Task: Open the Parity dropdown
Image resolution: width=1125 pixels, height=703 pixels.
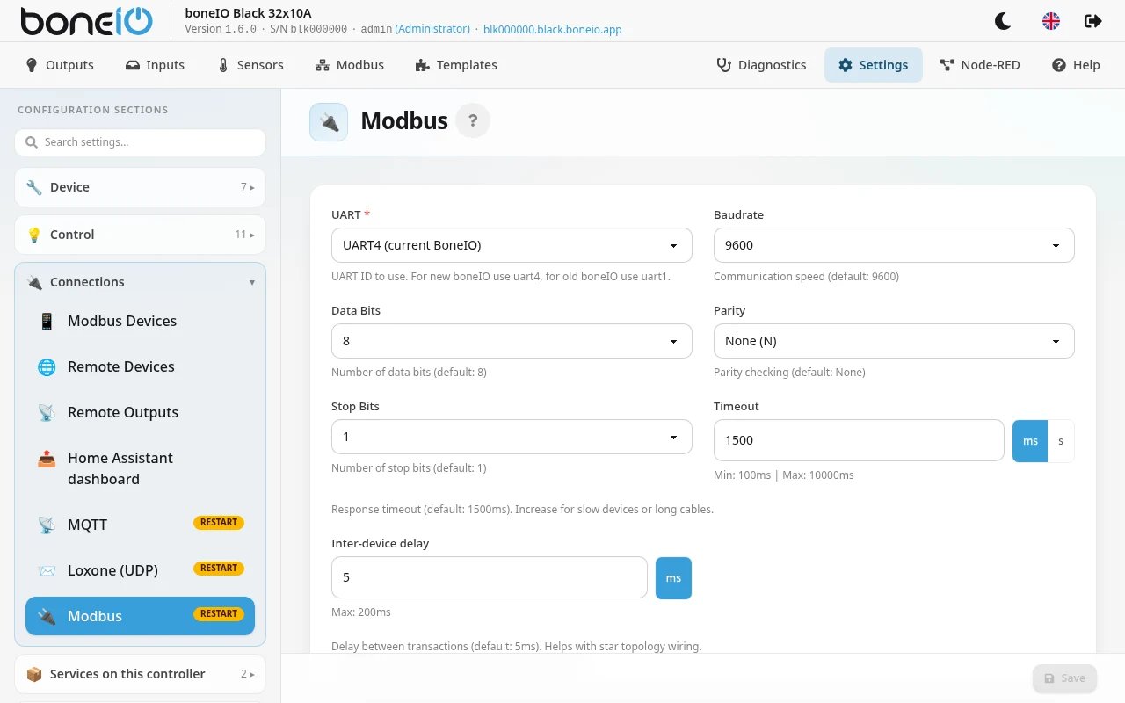Action: tap(894, 341)
